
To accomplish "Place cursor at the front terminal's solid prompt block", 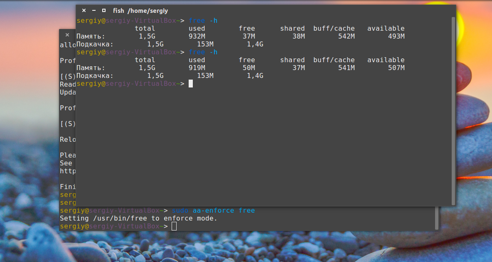I will coord(190,84).
